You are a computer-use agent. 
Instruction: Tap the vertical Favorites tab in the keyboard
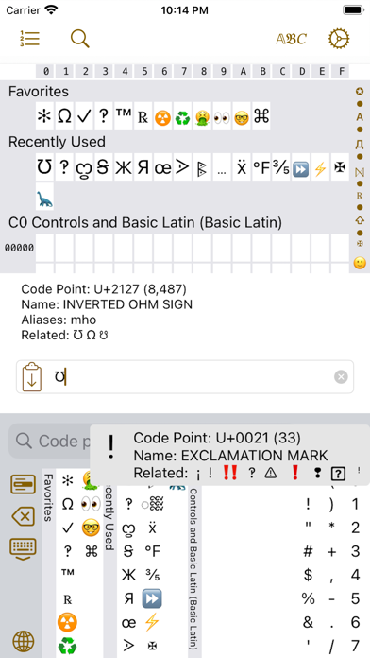(48, 497)
